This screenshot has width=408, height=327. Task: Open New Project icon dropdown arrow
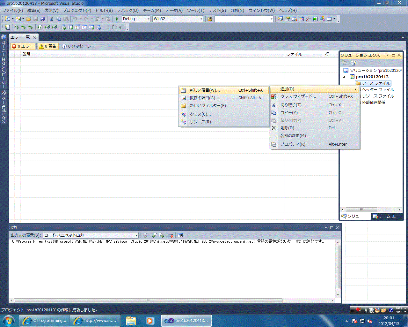pyautogui.click(x=12, y=19)
